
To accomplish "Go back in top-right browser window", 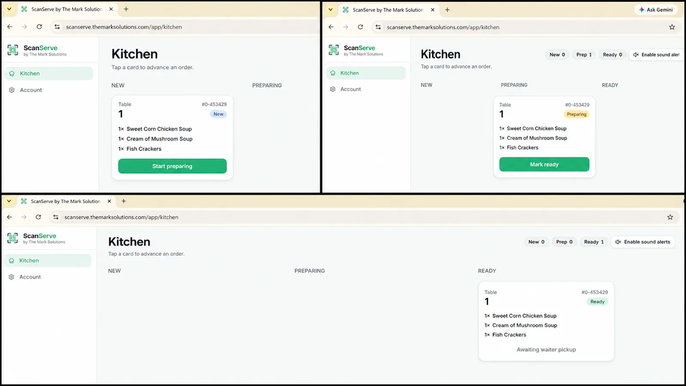I will click(x=331, y=27).
